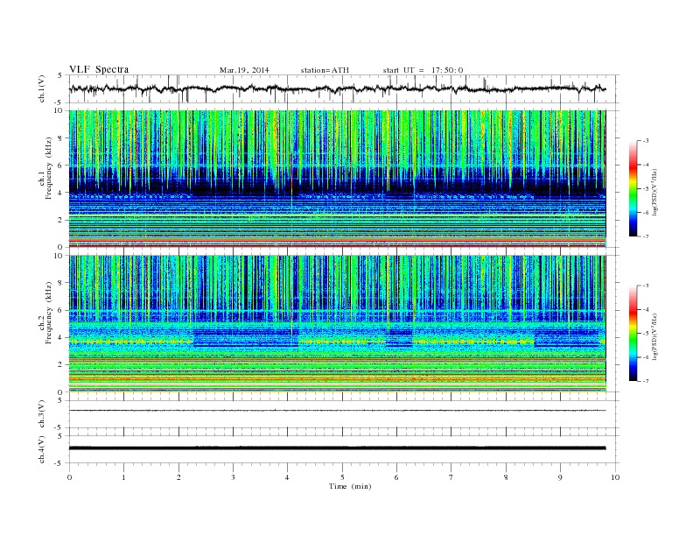Click the '-7' label on the lower colorbar
693x536 pixels.
coord(646,381)
